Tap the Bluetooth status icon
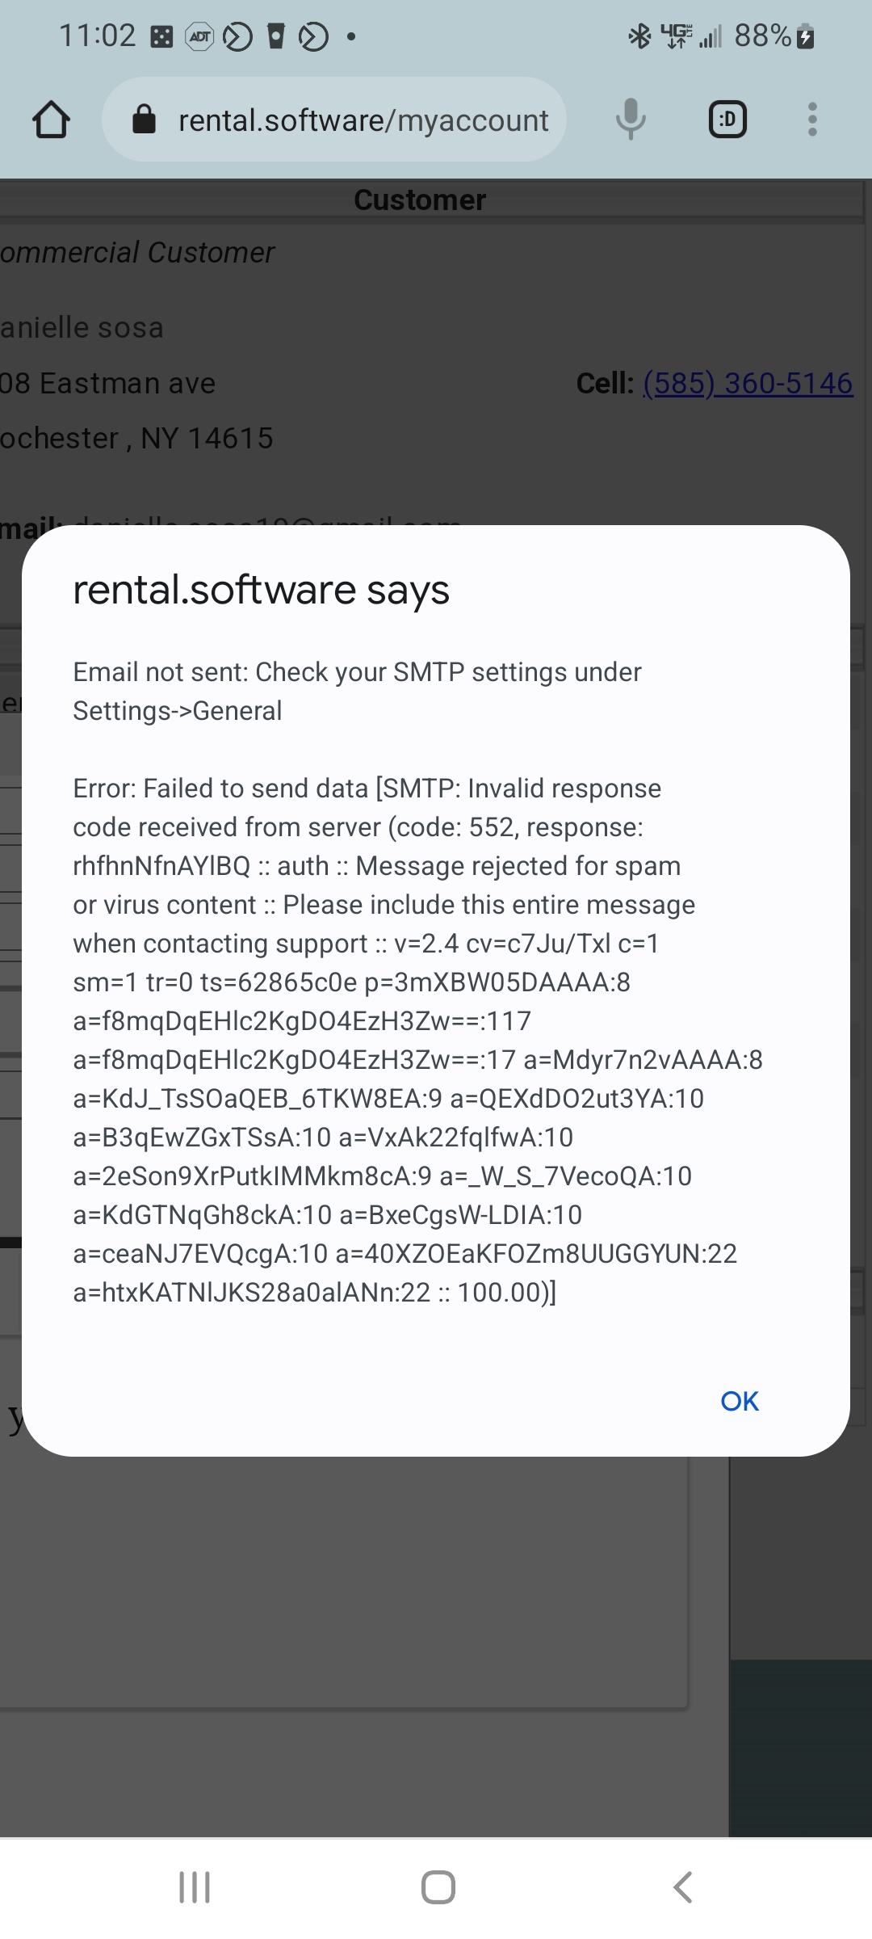The image size is (872, 1939). pos(639,36)
